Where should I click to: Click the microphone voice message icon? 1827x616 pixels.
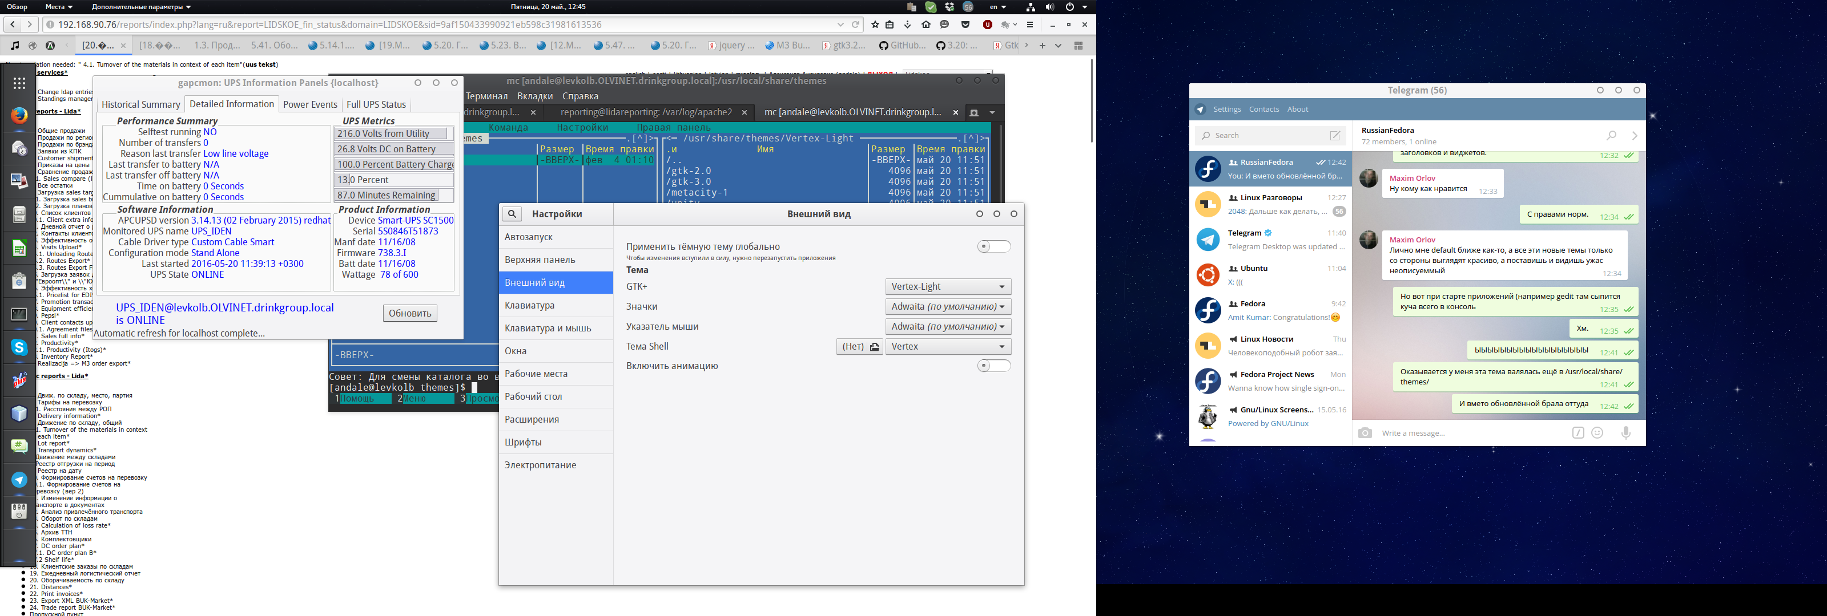pyautogui.click(x=1626, y=432)
